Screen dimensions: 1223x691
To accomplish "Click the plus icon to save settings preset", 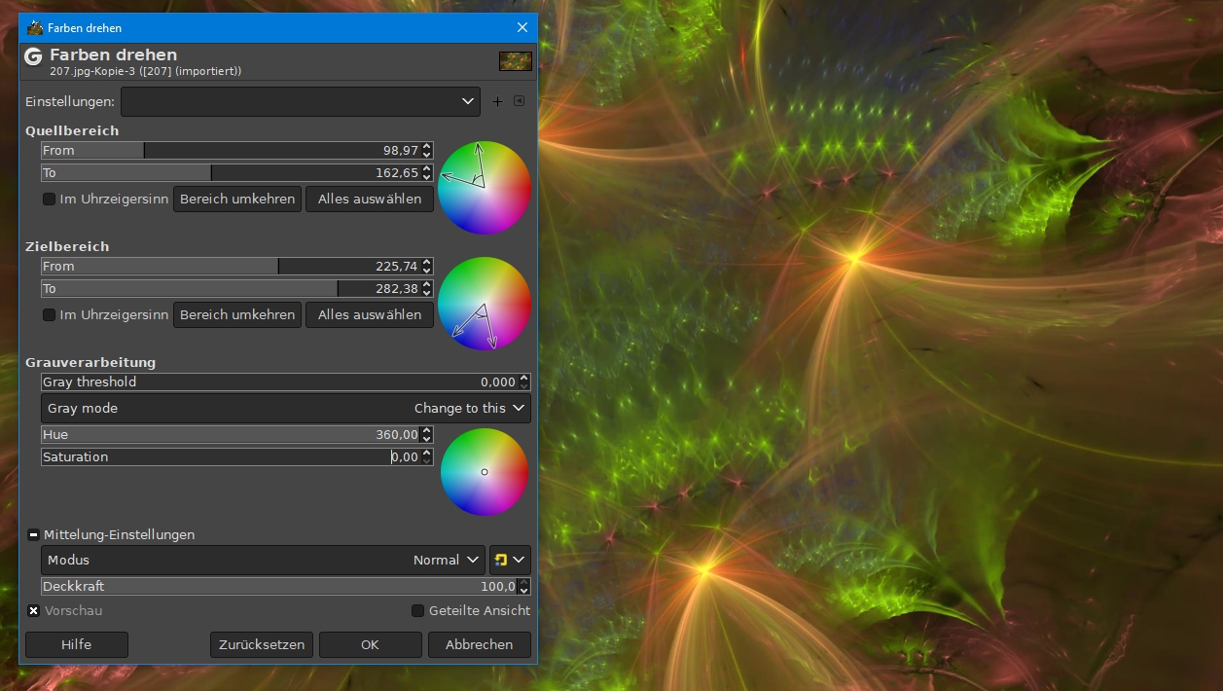I will pos(498,101).
